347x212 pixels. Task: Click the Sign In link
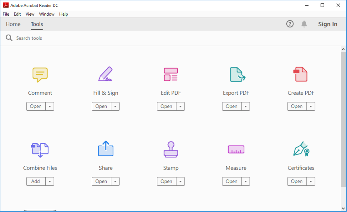tap(328, 24)
